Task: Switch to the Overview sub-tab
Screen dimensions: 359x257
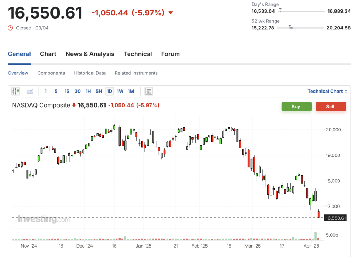Action: (x=18, y=73)
